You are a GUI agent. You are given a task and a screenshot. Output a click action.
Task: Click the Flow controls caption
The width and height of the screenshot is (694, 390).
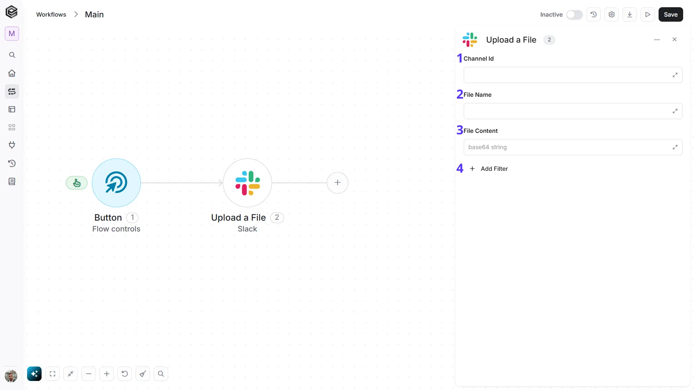point(116,229)
